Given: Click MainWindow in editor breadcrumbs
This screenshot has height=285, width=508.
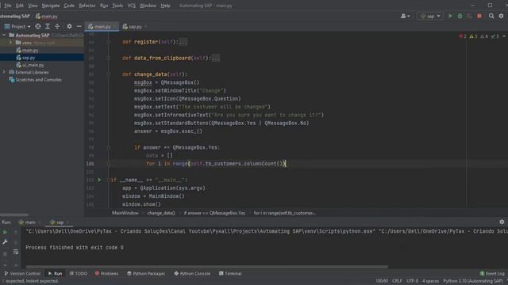Looking at the screenshot, I should click(125, 213).
